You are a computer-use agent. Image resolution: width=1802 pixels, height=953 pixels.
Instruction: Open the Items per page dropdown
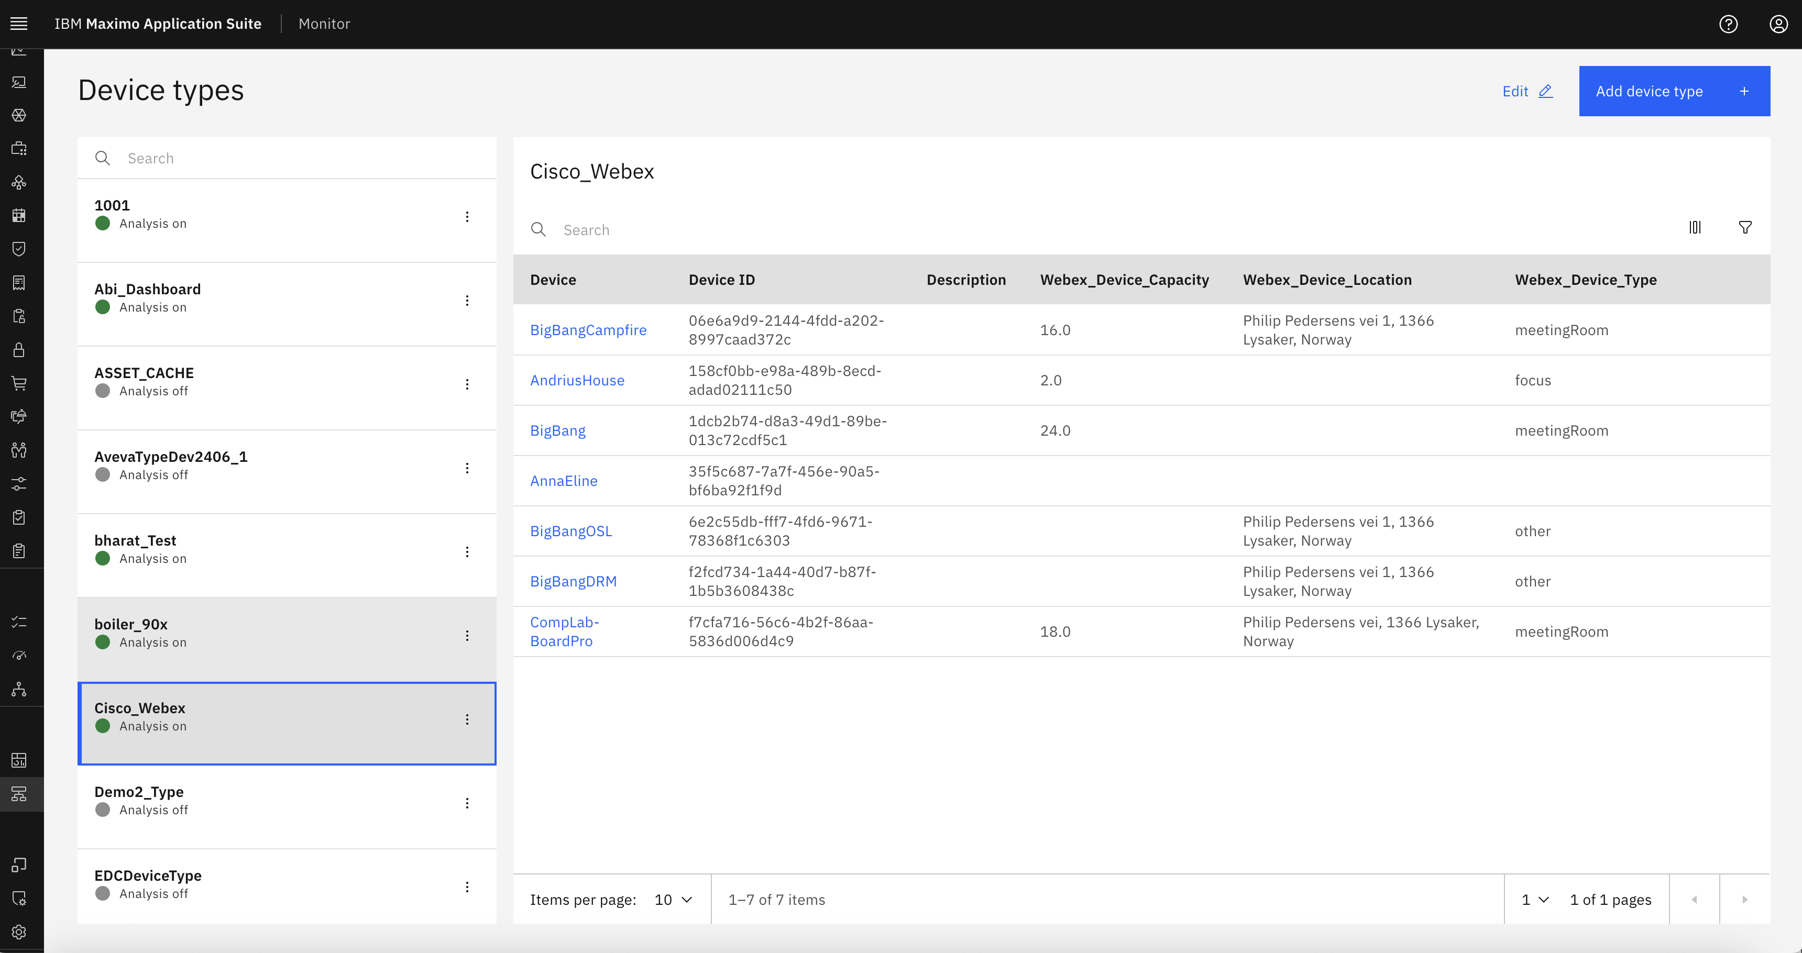coord(674,900)
